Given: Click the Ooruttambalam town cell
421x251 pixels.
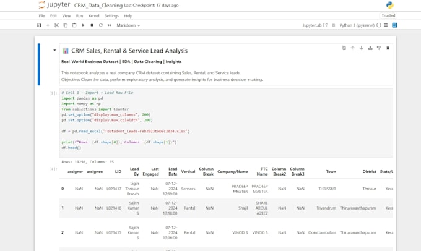Looking at the screenshot, I should click(x=322, y=233).
